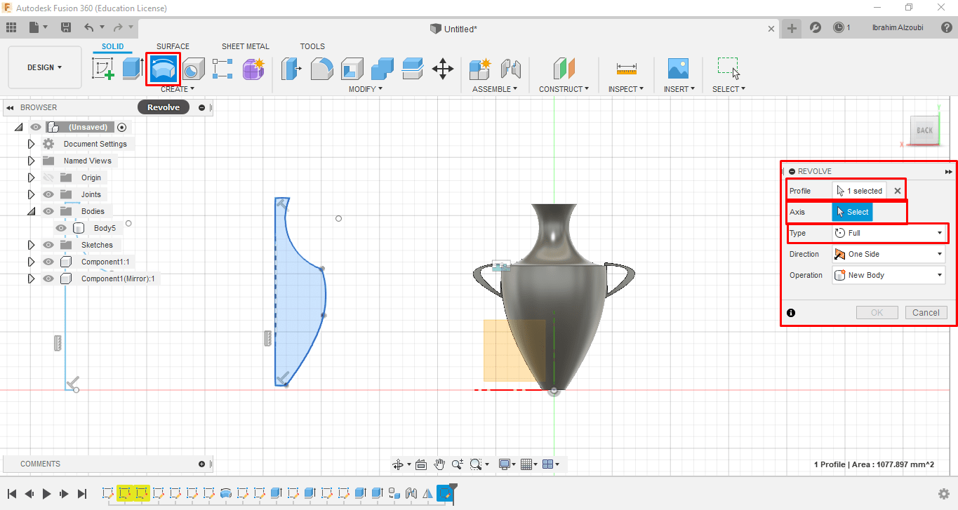Screen dimensions: 958x510
Task: Expand Document Settings tree node
Action: [31, 144]
